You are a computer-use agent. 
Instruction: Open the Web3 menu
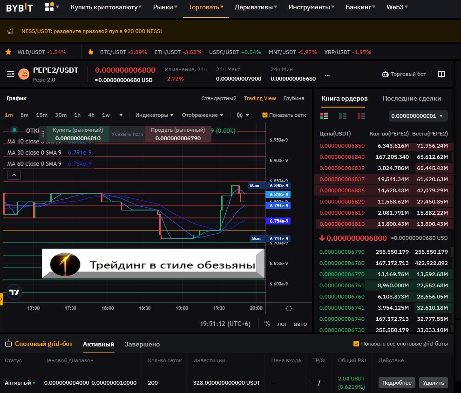point(397,7)
